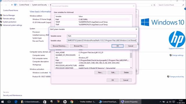This screenshot has width=186, height=104.
Task: Cancel the Edit System Variable dialog
Action: 130,46
